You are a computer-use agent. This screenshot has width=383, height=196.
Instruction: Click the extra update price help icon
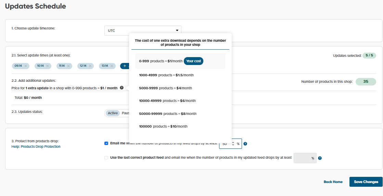[122, 88]
